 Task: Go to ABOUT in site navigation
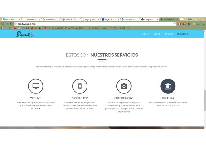point(157,34)
